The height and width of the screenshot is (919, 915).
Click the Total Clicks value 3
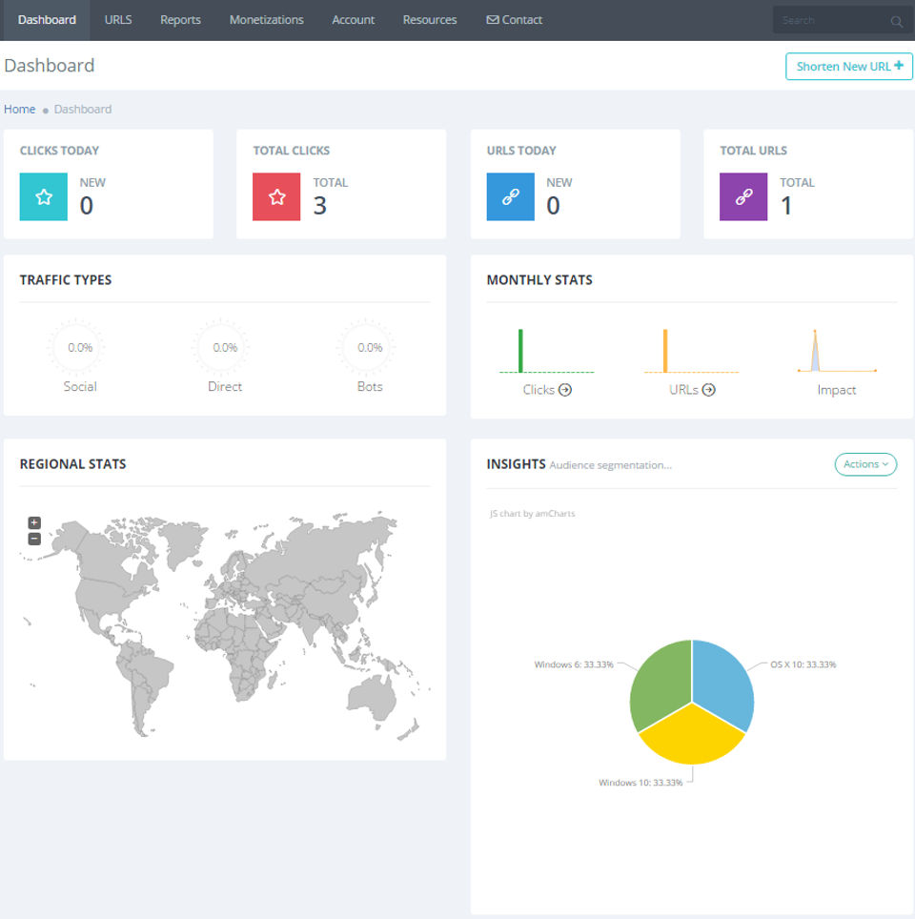click(x=319, y=206)
